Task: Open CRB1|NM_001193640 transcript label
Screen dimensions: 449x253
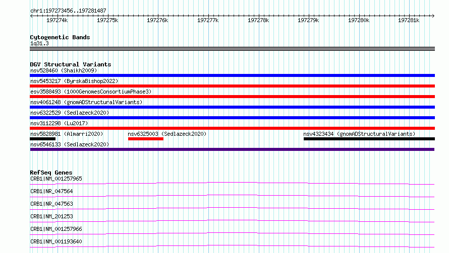Action: click(x=56, y=241)
